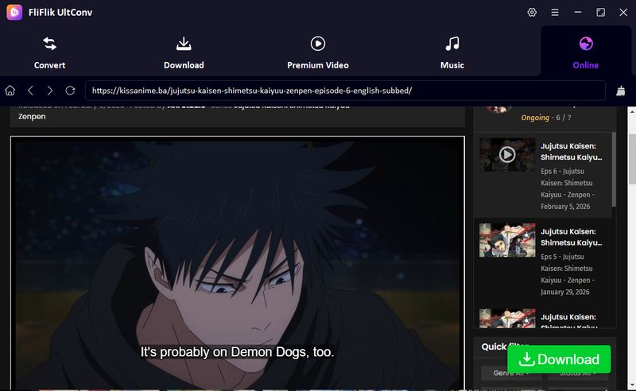Open the Convert tab

tap(49, 53)
